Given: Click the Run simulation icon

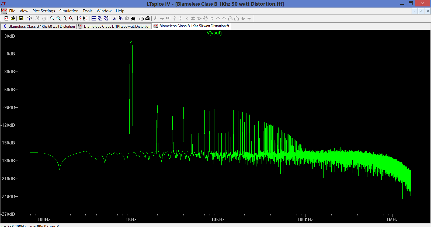Looking at the screenshot, I should pos(38,19).
